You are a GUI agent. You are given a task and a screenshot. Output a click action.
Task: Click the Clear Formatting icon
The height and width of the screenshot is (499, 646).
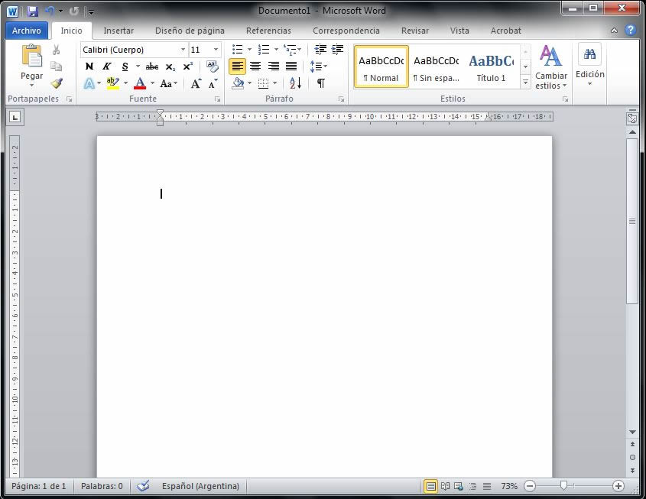pyautogui.click(x=213, y=66)
